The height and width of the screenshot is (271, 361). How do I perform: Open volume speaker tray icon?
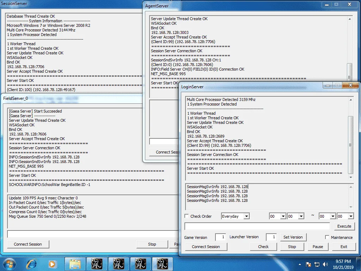point(325,264)
